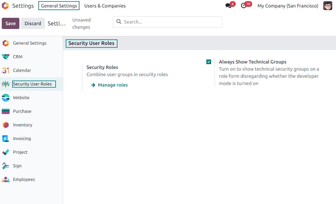Screen dimensions: 336x204
Task: Go to the Purchase settings tab
Action: pyautogui.click(x=22, y=111)
